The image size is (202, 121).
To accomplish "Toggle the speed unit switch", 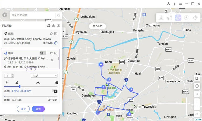I will tap(55, 91).
